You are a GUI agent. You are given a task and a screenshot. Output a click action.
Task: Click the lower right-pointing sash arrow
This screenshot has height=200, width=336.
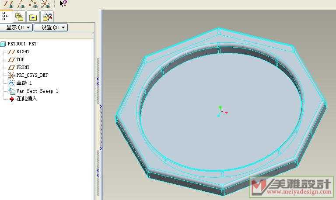[x=101, y=148]
